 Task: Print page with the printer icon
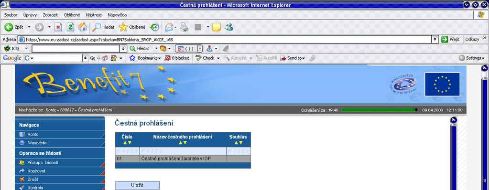tap(184, 27)
